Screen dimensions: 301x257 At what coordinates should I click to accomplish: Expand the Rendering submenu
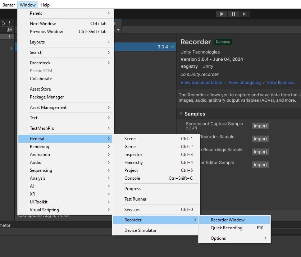click(66, 147)
